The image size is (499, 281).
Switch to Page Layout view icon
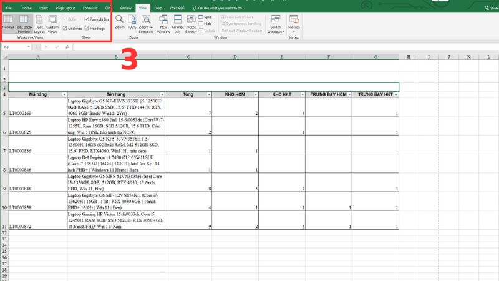[39, 24]
